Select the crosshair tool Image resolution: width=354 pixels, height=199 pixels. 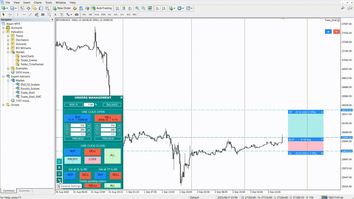(10, 14)
